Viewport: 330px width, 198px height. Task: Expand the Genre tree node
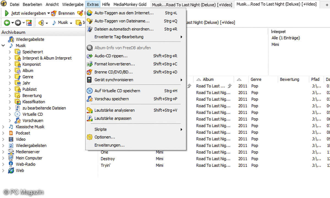(10, 77)
